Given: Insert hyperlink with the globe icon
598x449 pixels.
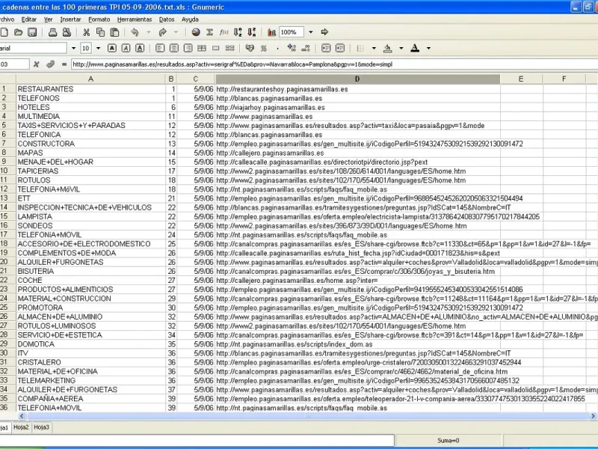Looking at the screenshot, I should pyautogui.click(x=196, y=32).
